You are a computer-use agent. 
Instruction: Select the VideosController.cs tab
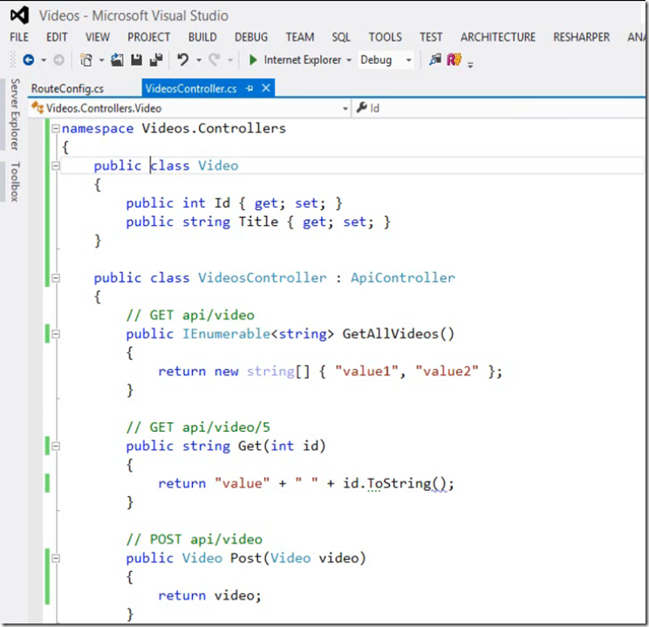click(x=191, y=89)
